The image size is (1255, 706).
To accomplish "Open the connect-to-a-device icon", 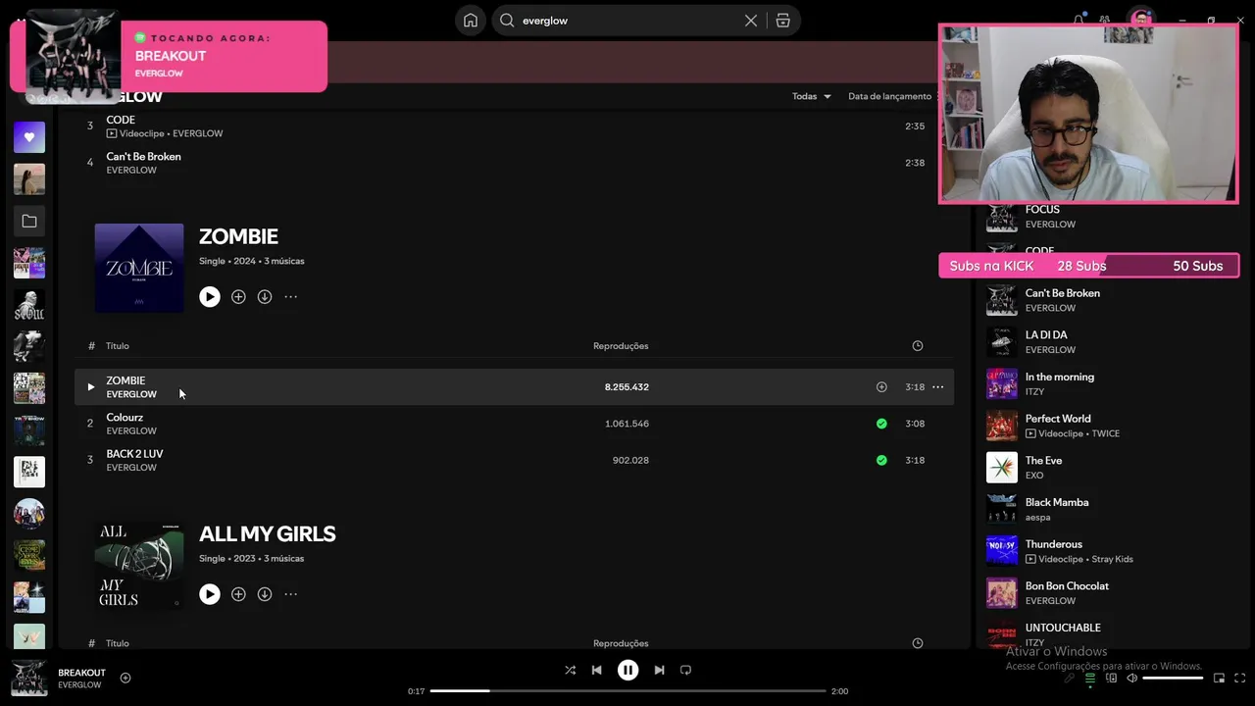I will pos(1111,678).
